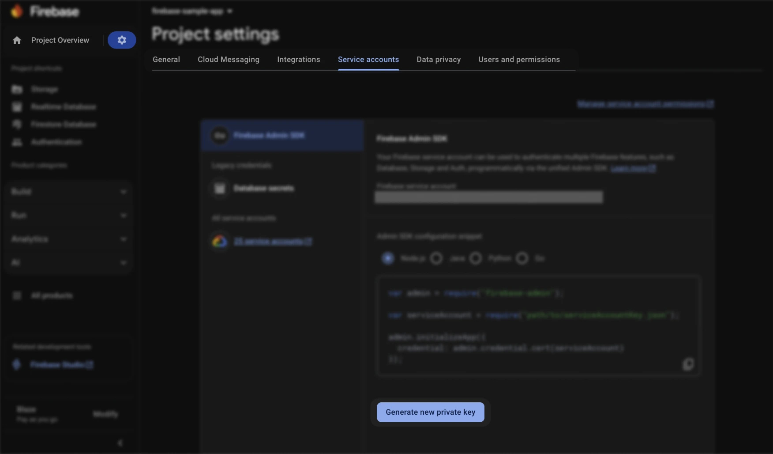The image size is (773, 454).
Task: Open the Authentication section
Action: [56, 142]
